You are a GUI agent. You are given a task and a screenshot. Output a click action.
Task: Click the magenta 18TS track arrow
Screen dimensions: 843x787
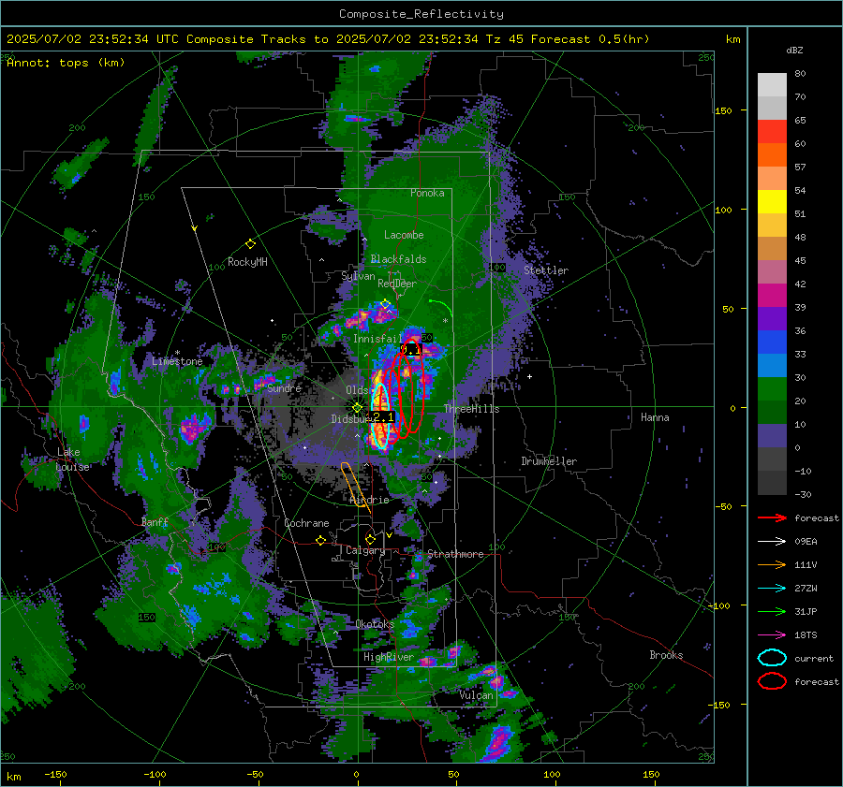coord(772,635)
